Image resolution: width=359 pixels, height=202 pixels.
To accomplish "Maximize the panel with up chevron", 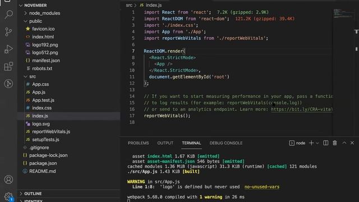I will (x=344, y=143).
